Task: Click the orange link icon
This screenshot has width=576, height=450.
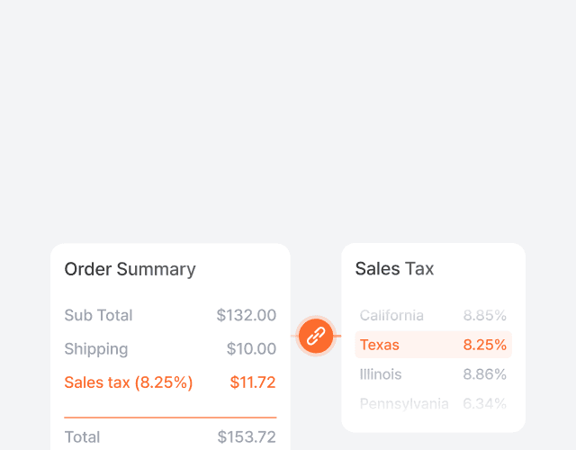Action: click(316, 337)
